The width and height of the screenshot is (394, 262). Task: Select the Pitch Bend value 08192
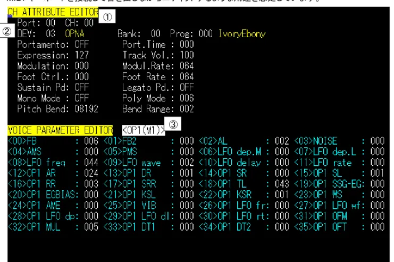[87, 109]
